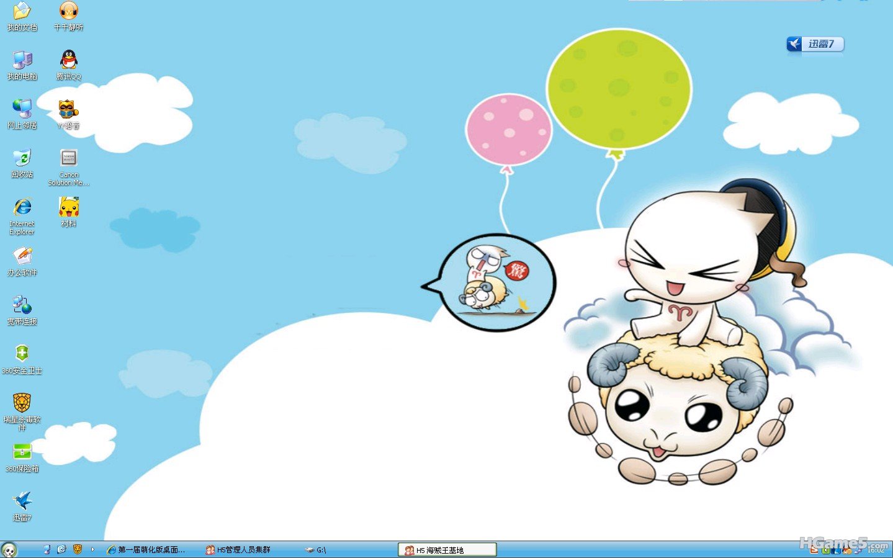Click the system tray clock
The image size is (893, 558).
[x=876, y=550]
